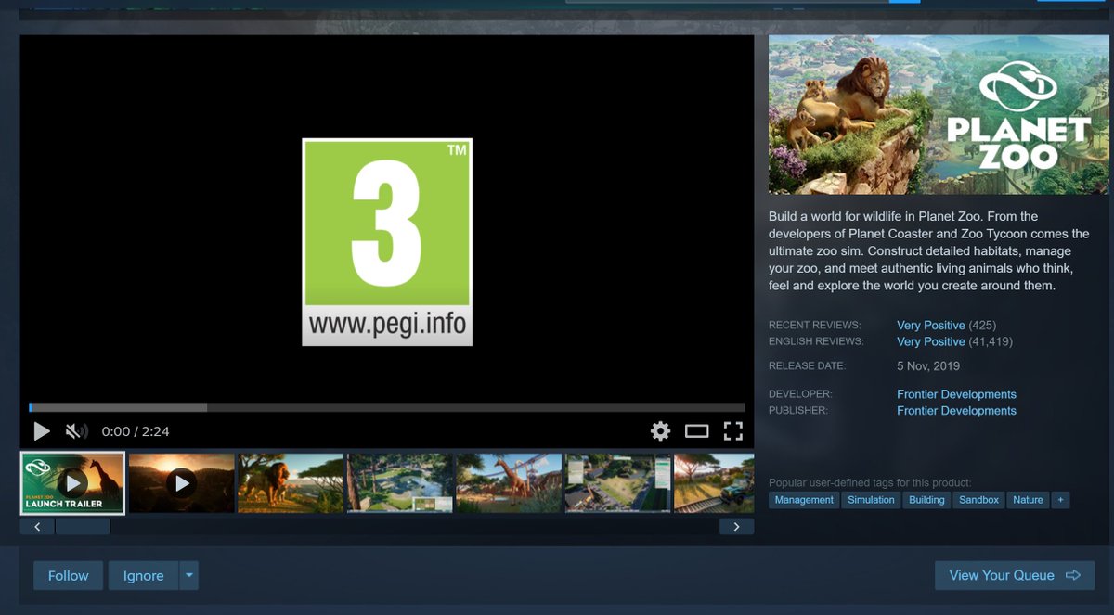Viewport: 1114px width, 615px height.
Task: Select the Management tag
Action: [x=804, y=500]
